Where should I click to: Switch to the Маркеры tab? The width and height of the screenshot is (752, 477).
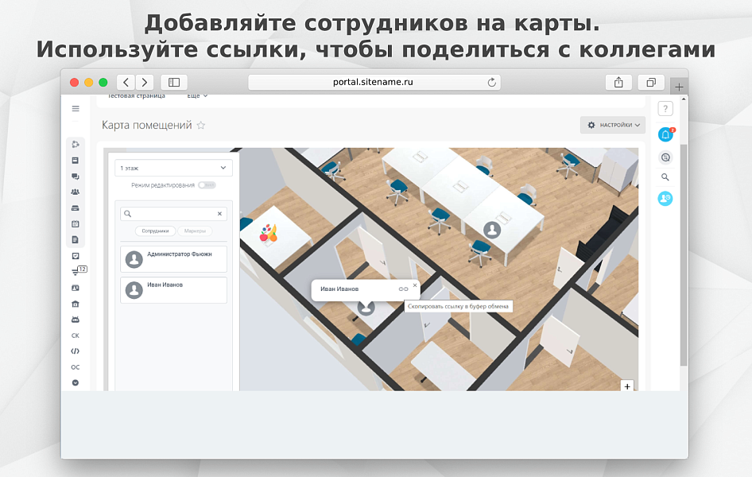tap(195, 231)
